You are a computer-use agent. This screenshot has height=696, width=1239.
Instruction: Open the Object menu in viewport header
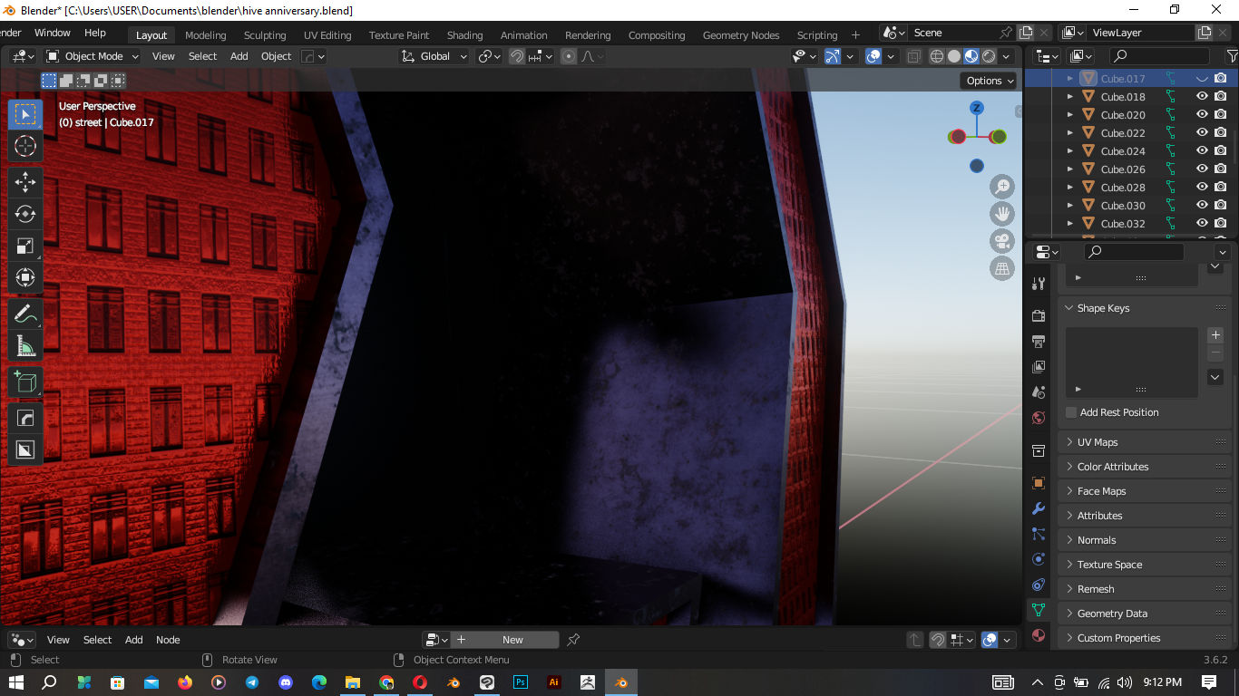point(276,56)
